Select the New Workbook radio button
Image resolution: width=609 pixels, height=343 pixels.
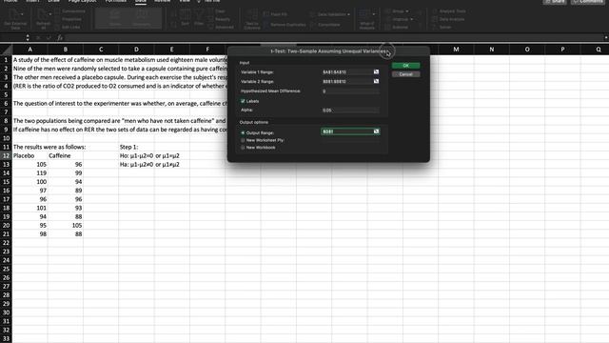click(243, 148)
